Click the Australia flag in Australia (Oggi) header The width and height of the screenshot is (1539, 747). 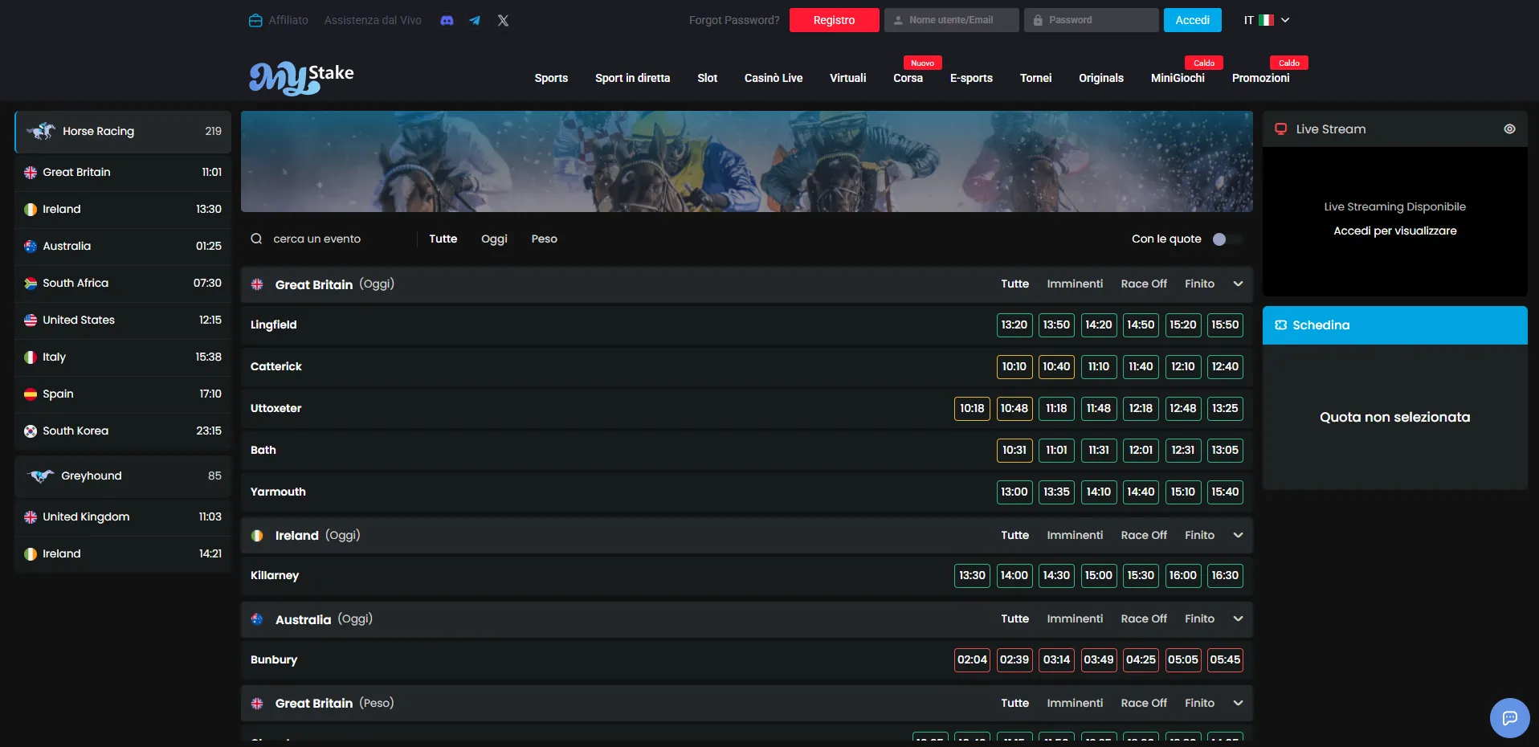coord(257,619)
